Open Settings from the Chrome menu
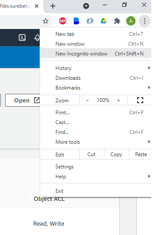Image resolution: width=156 pixels, height=235 pixels. click(x=96, y=166)
